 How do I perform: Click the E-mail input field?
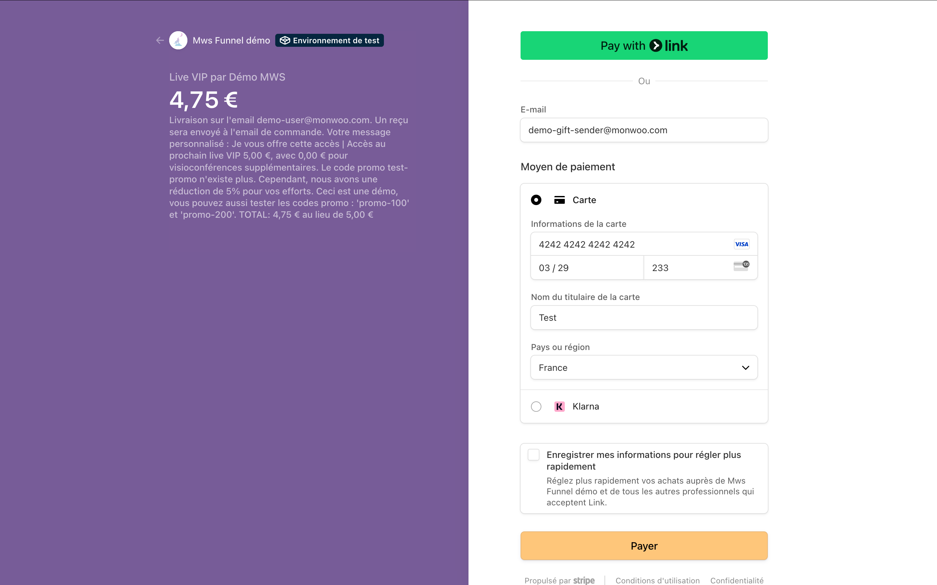[x=644, y=130]
